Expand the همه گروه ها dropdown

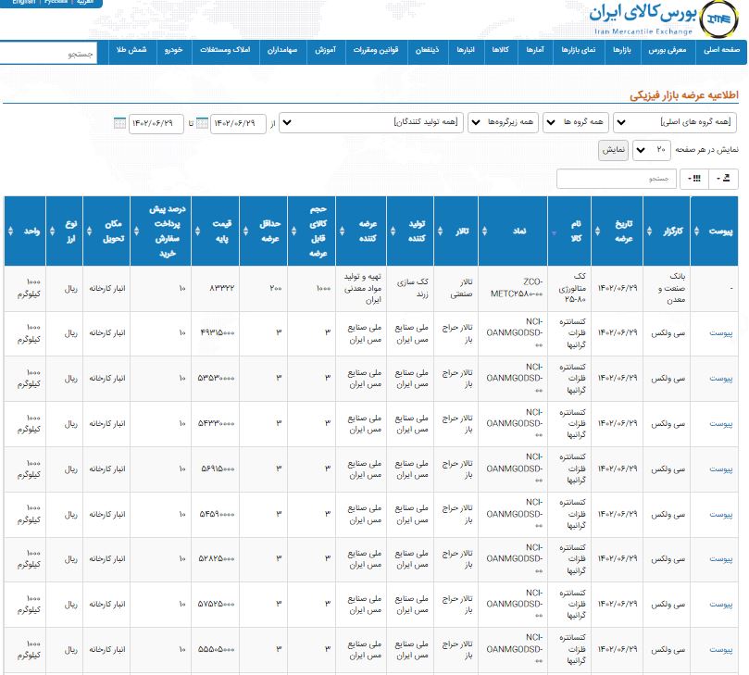[576, 123]
